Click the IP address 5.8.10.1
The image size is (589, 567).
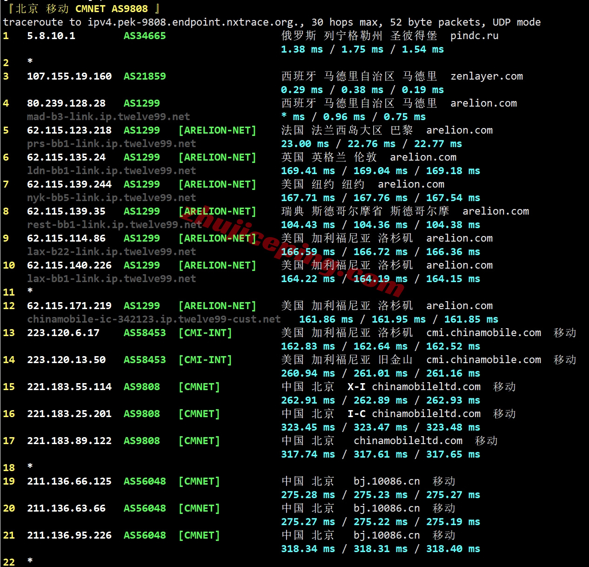point(51,36)
